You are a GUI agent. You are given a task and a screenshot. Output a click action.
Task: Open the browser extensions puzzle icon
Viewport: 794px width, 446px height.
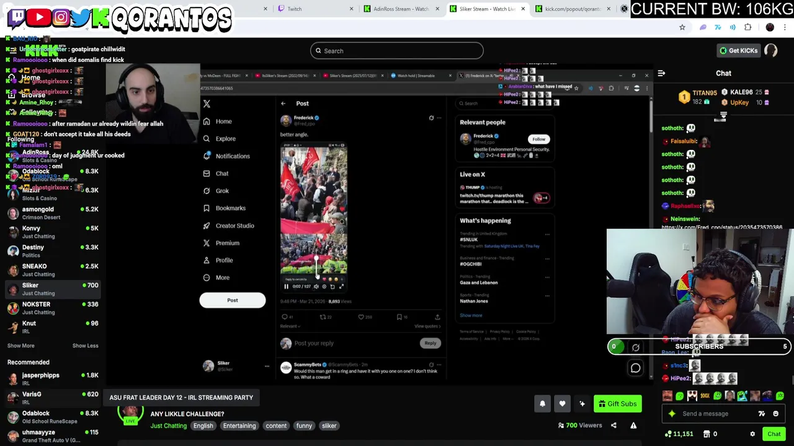click(x=747, y=27)
